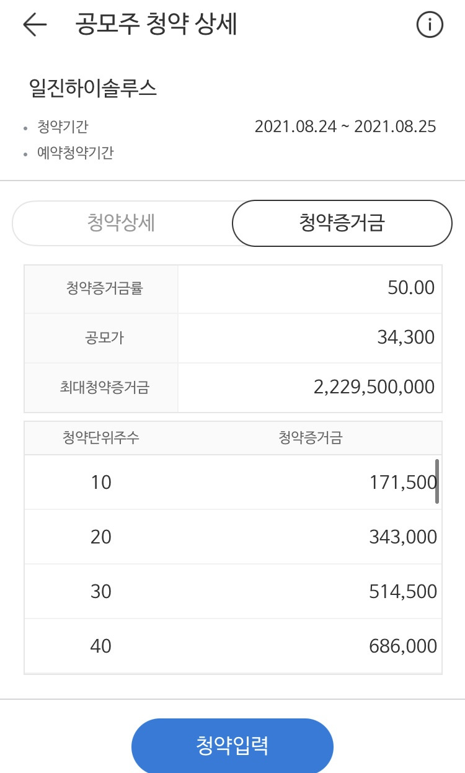Tap the 청약단위주수 column header

(101, 438)
